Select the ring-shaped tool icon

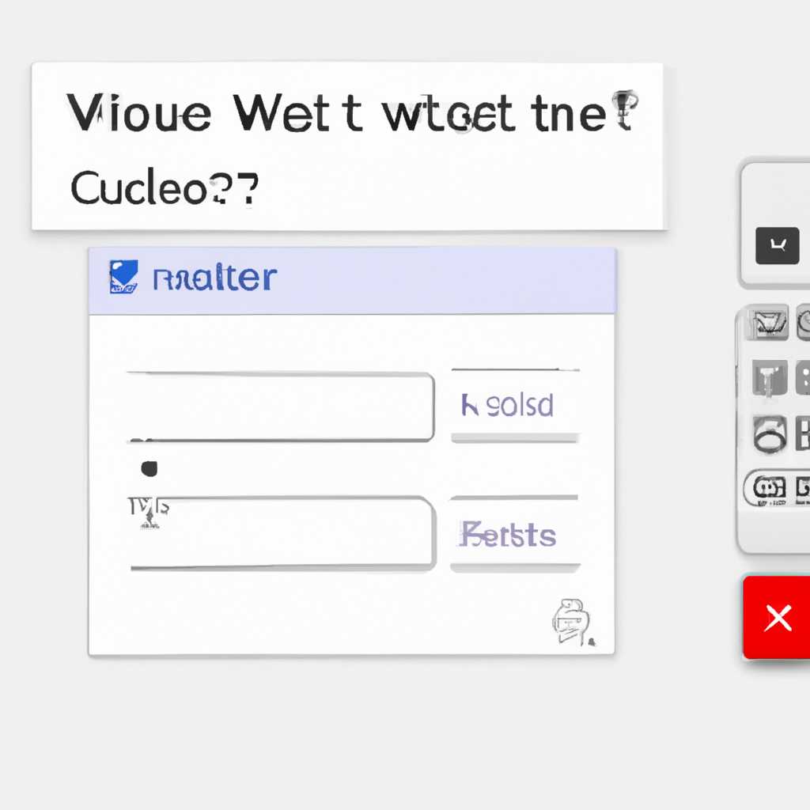pos(770,434)
